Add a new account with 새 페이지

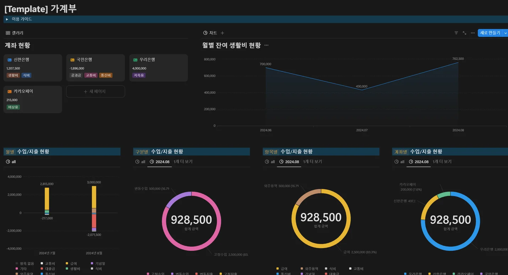coord(95,91)
